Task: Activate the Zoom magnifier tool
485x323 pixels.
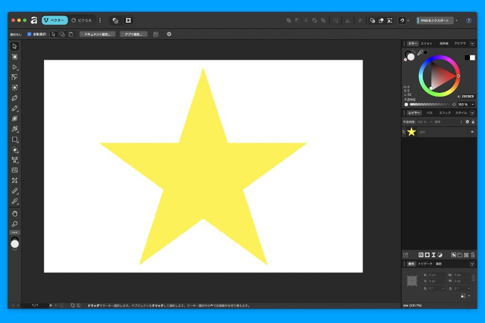Action: [x=15, y=224]
